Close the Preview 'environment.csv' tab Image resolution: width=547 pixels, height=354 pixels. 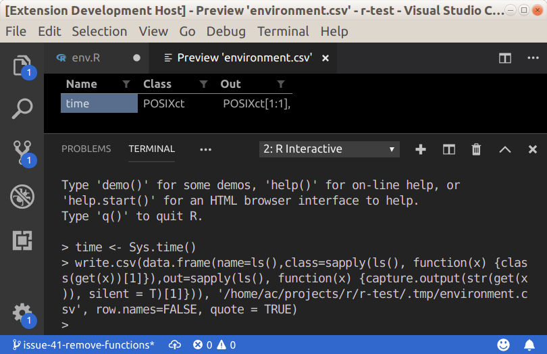pos(325,58)
